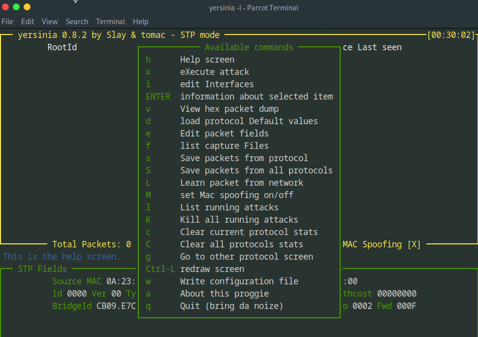Click the red close window button
478x337 pixels.
tap(6, 7)
